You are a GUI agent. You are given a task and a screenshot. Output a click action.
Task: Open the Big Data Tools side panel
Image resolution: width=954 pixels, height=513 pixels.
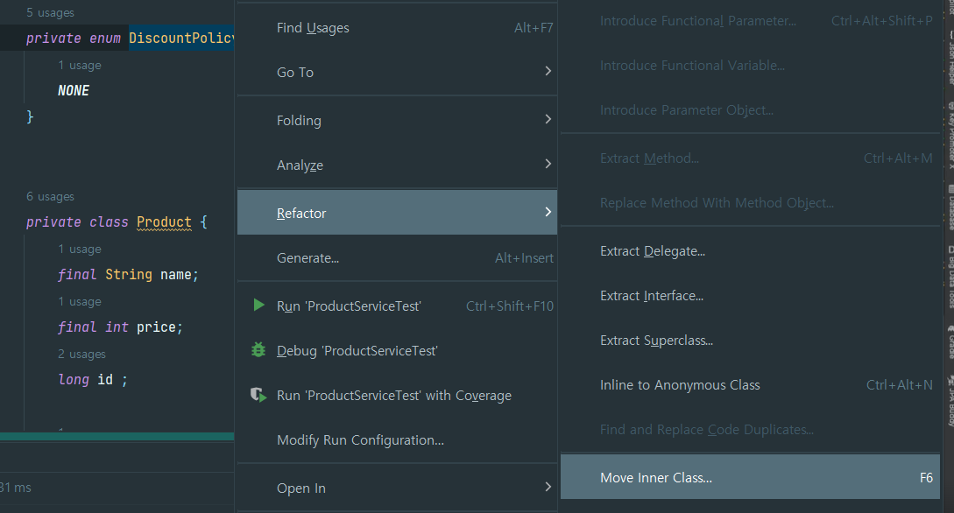click(x=950, y=277)
